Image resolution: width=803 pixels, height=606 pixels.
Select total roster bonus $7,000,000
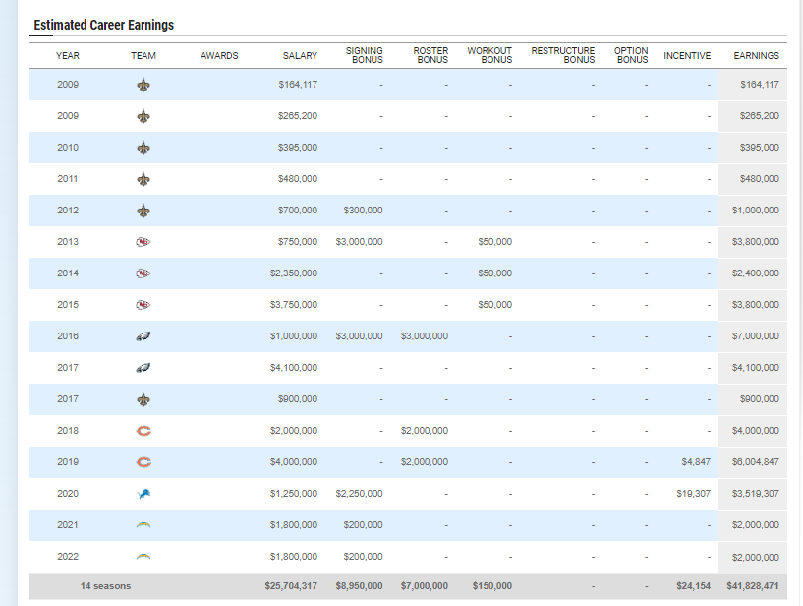click(425, 586)
